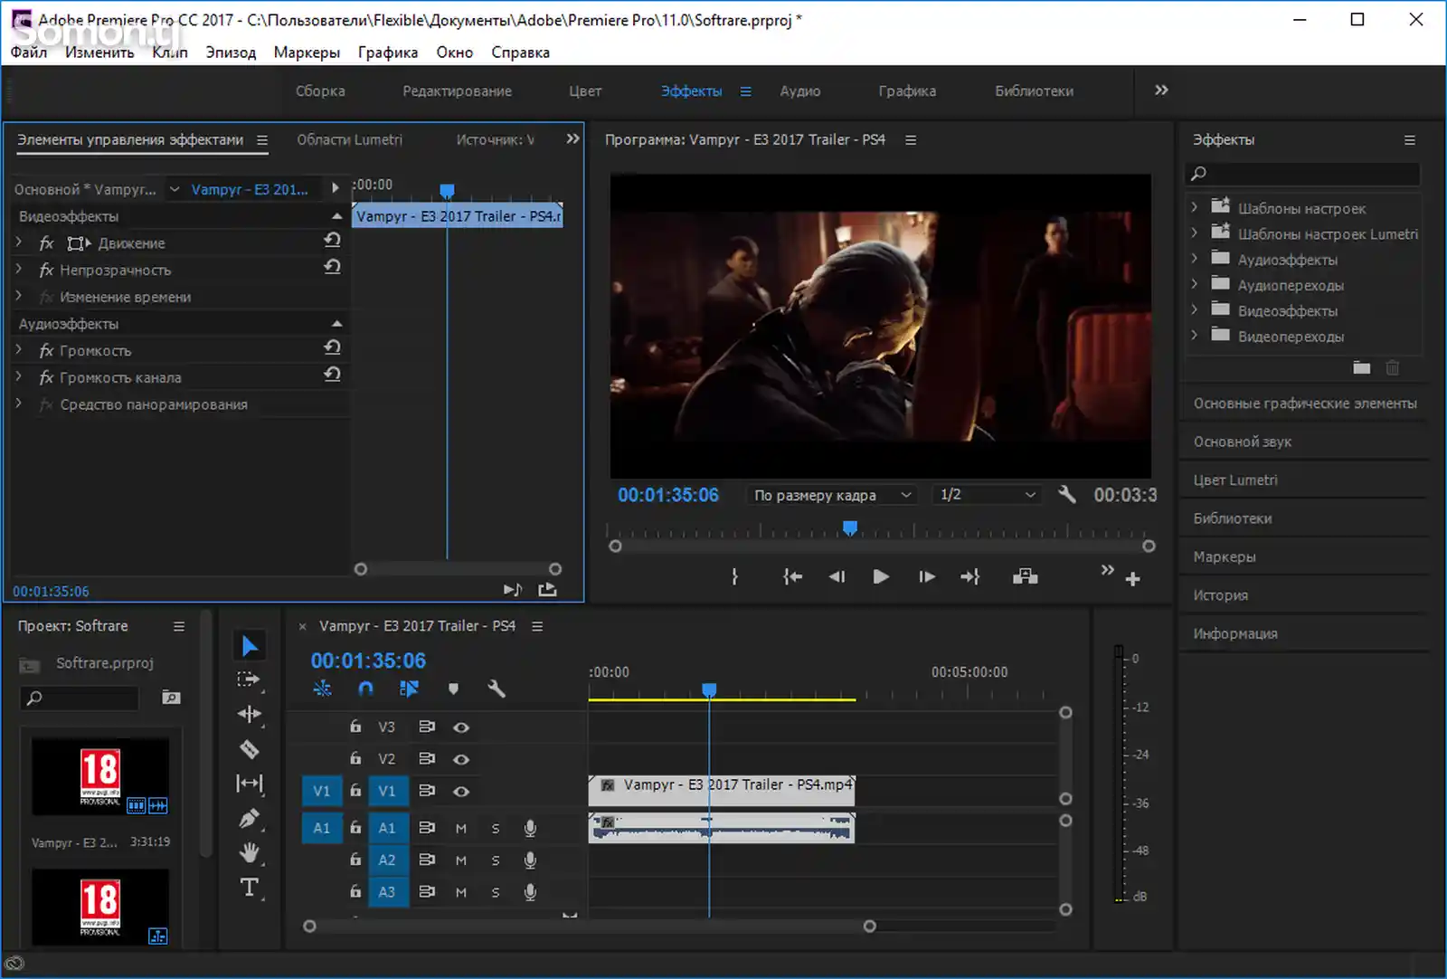The height and width of the screenshot is (979, 1447).
Task: Open timeline display settings wrench
Action: pos(497,689)
